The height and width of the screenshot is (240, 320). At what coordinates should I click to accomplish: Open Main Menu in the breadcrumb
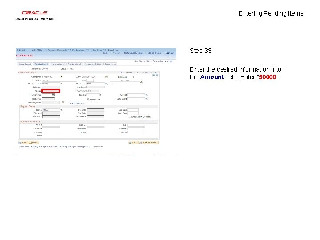[x=37, y=50]
